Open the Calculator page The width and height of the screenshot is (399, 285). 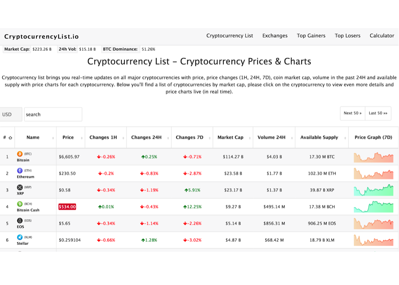[x=381, y=36]
